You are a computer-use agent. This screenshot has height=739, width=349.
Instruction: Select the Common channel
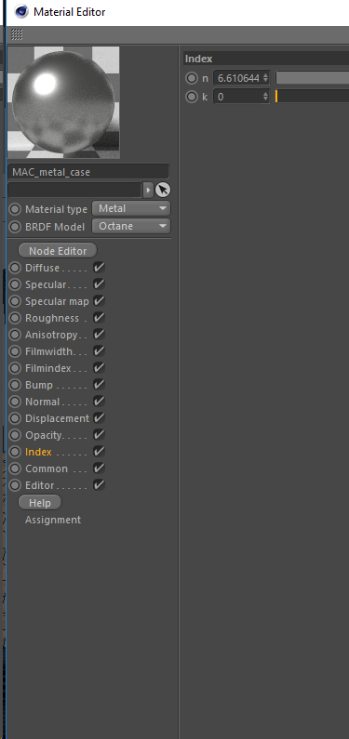(x=47, y=468)
